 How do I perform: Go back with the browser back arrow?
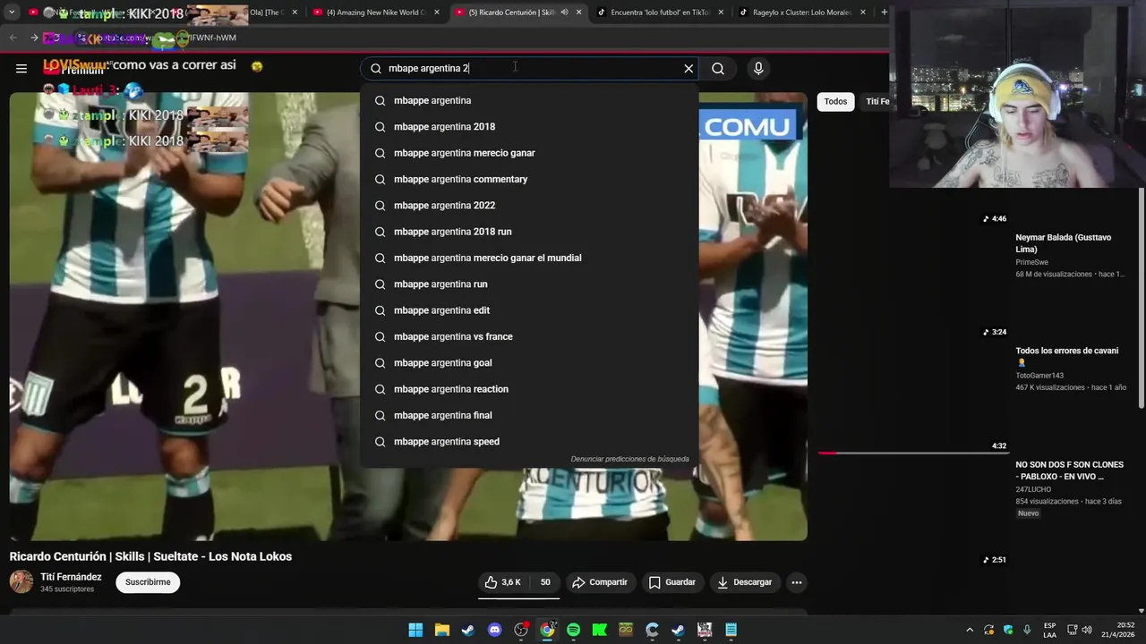13,38
